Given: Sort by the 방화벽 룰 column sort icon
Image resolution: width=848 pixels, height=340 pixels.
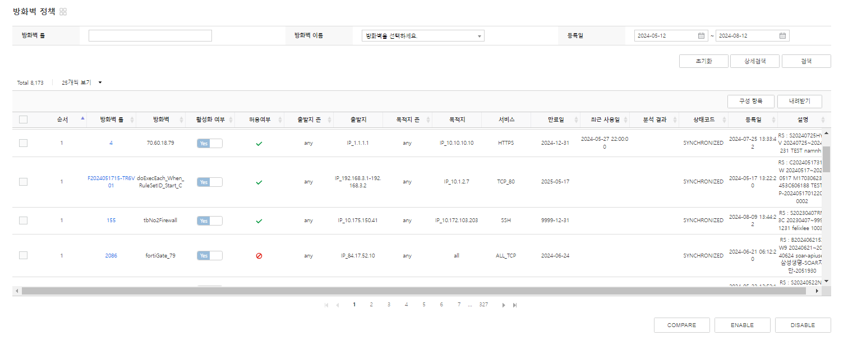Looking at the screenshot, I should click(132, 120).
